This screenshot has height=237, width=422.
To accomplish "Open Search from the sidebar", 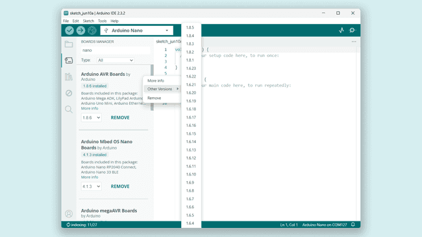I will tap(69, 109).
